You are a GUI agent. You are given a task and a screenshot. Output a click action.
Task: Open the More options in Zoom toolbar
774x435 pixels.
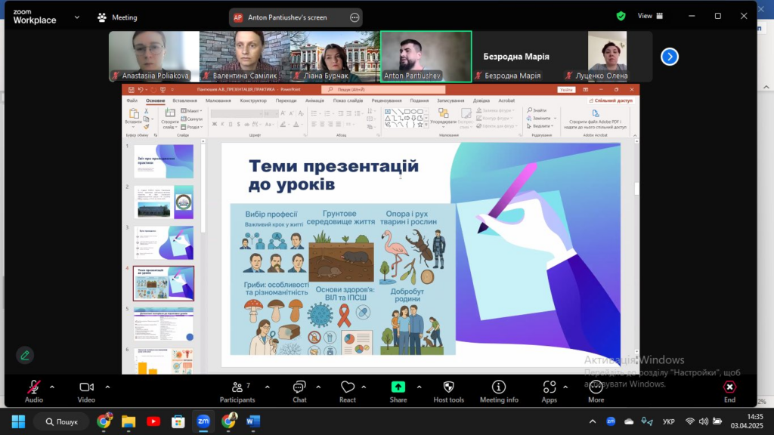coord(596,392)
